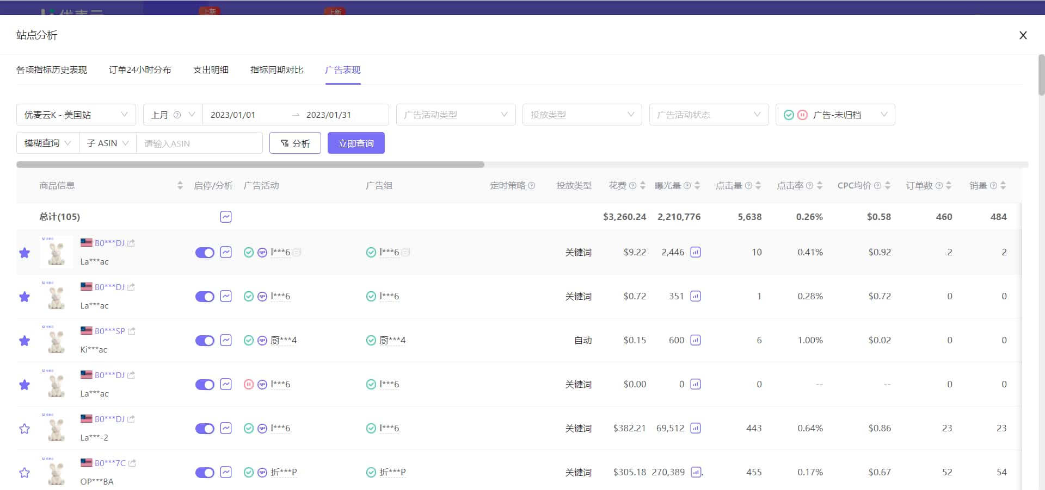Screen dimensions: 1045x490
Task: Open ASIN link B0***SP
Action: 110,331
